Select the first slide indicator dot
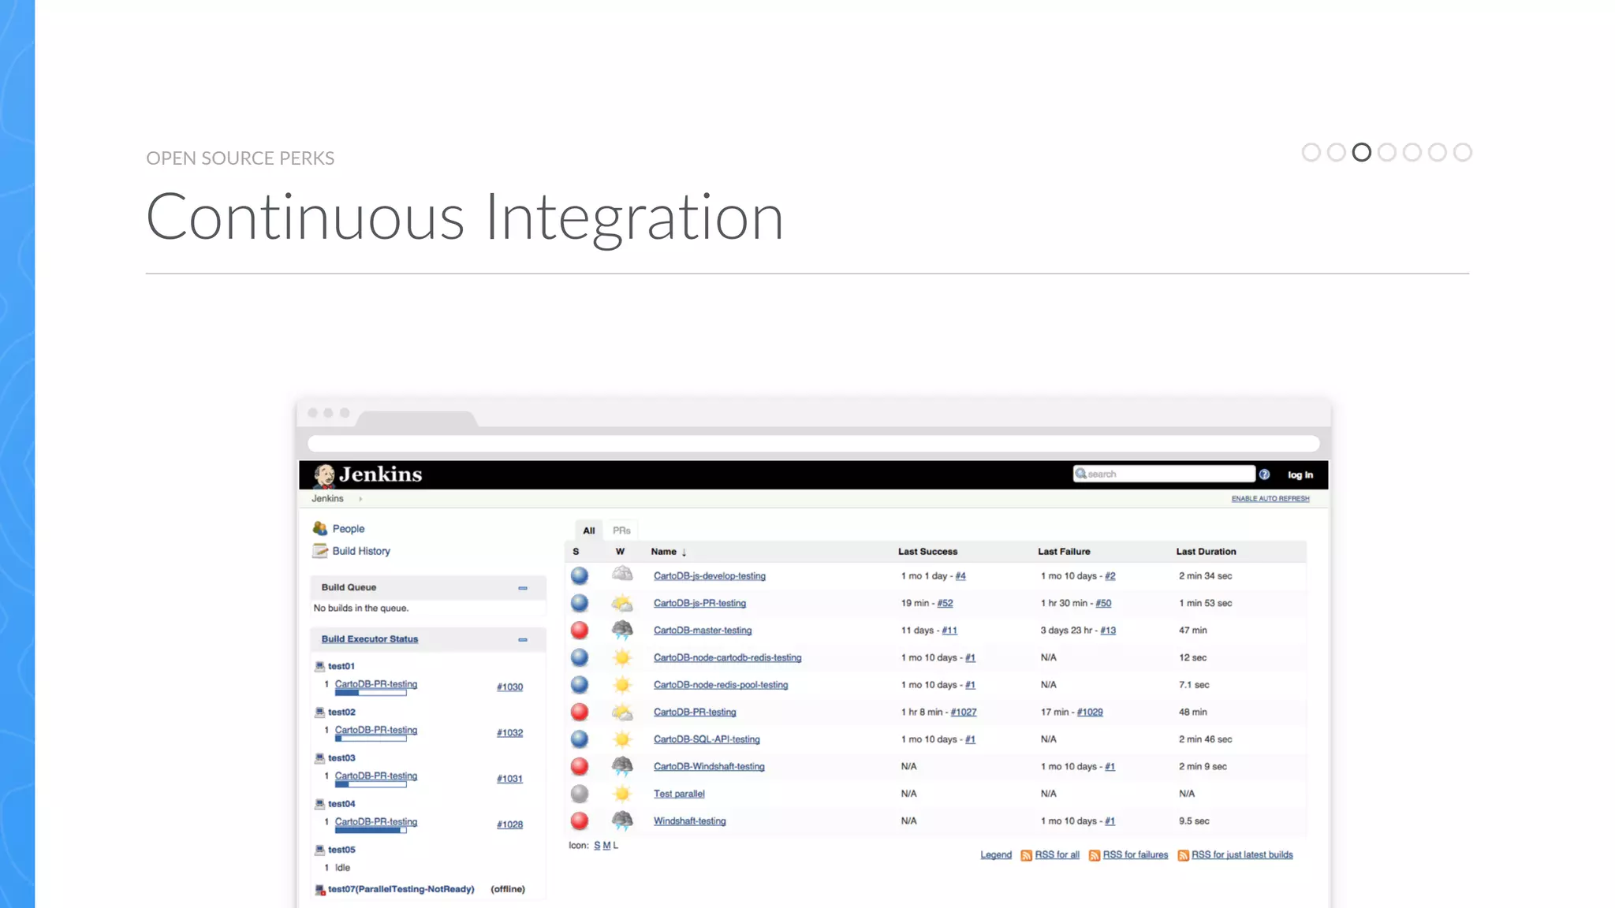 [x=1311, y=152]
